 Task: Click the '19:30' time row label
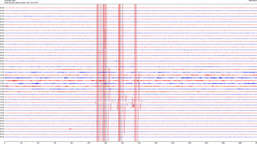click(x=2, y=115)
